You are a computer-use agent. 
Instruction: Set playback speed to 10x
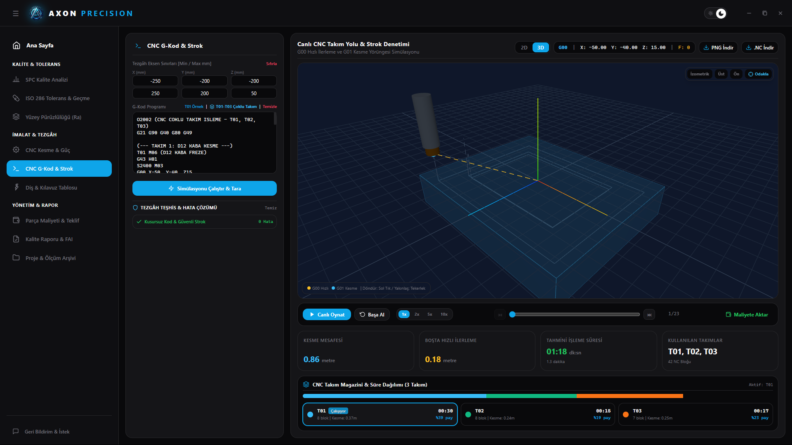point(444,314)
